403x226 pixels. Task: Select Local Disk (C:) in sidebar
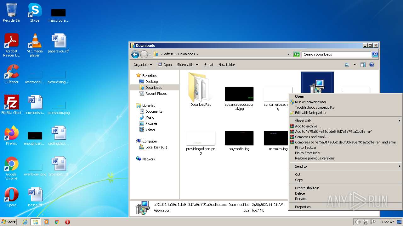pyautogui.click(x=156, y=147)
